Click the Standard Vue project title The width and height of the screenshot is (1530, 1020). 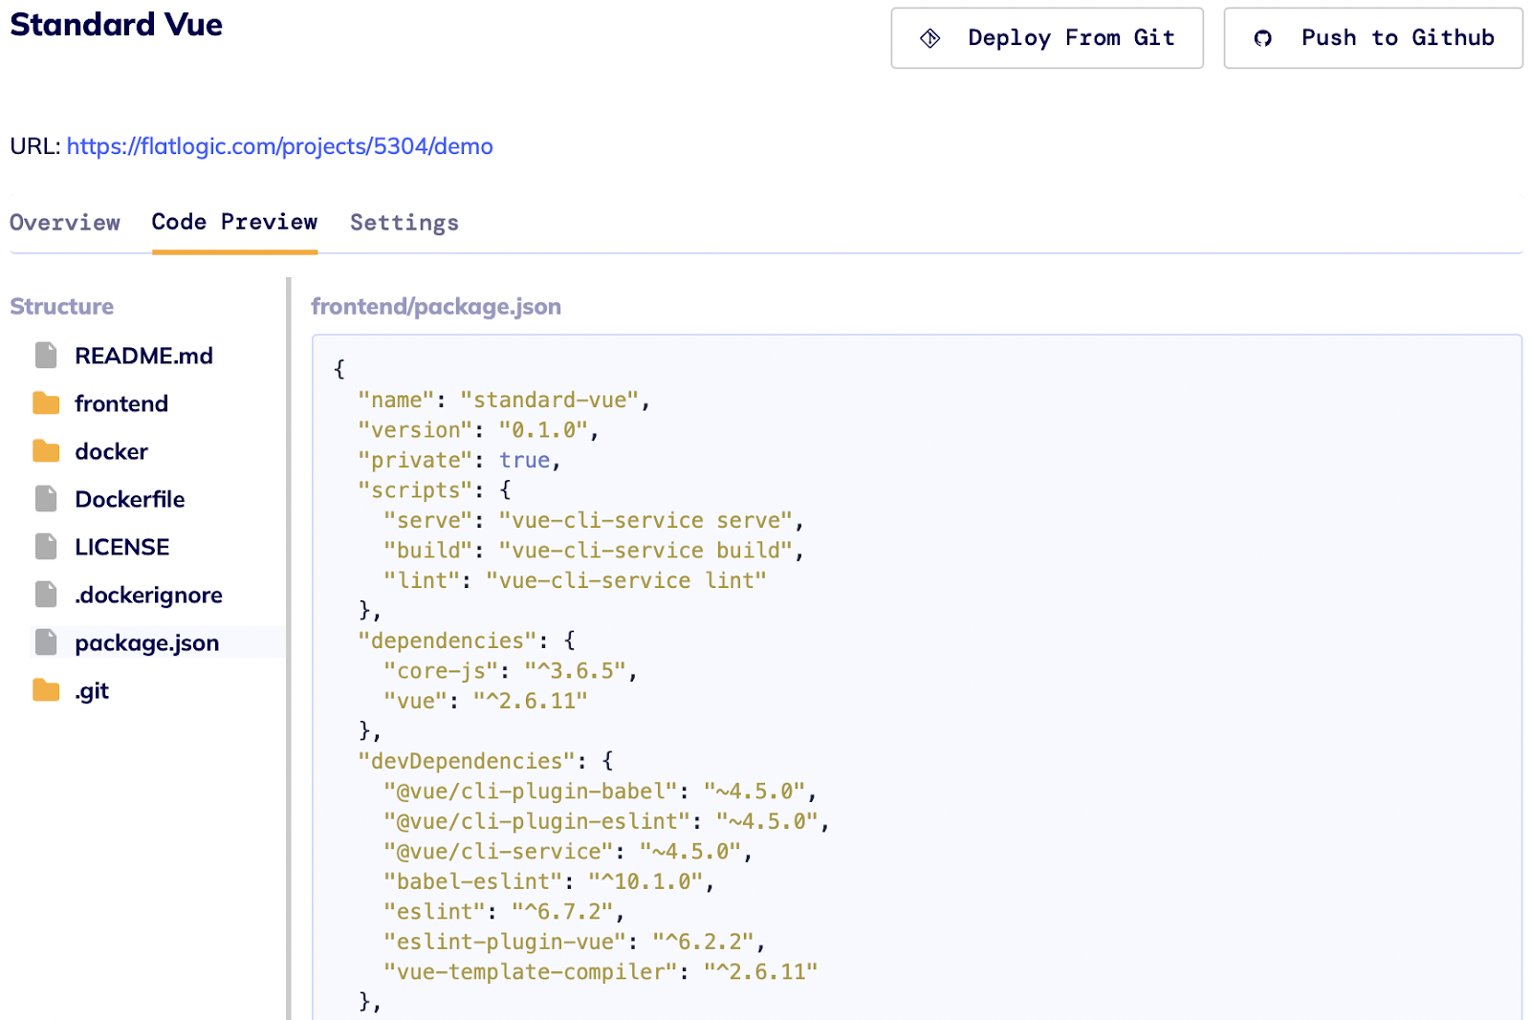(x=117, y=25)
